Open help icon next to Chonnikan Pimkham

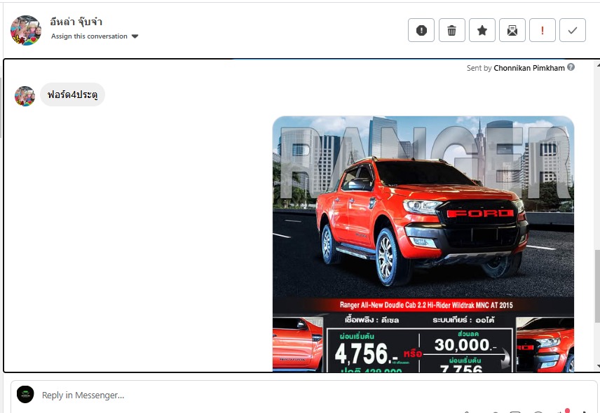[x=571, y=67]
